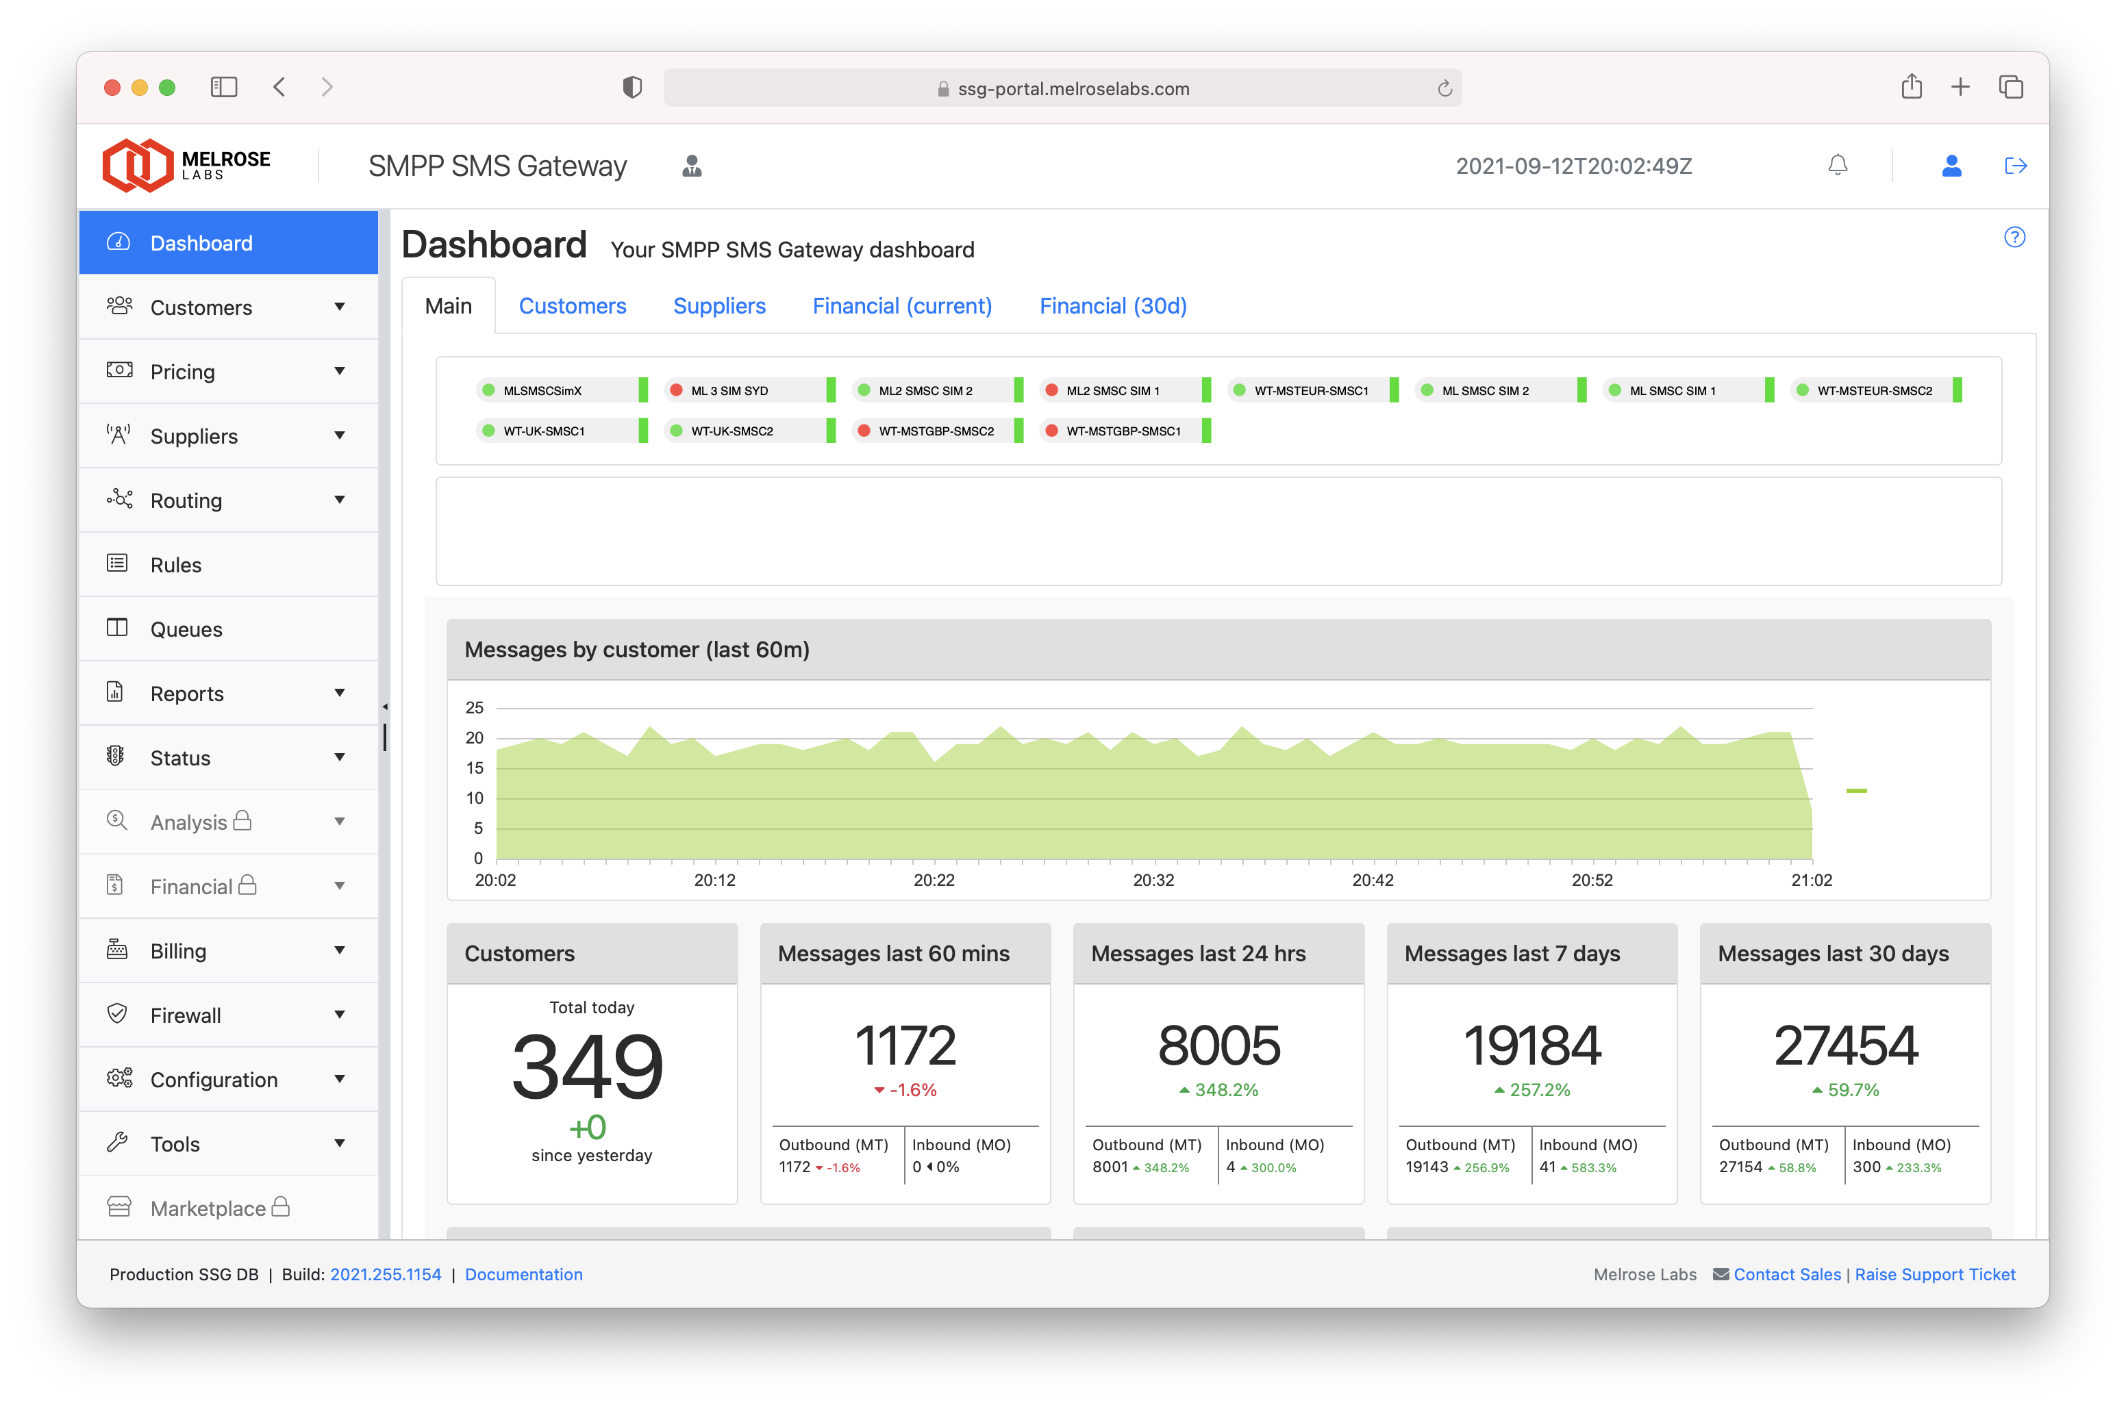Click the browser share icon
Viewport: 2126px width, 1409px height.
pyautogui.click(x=1911, y=87)
